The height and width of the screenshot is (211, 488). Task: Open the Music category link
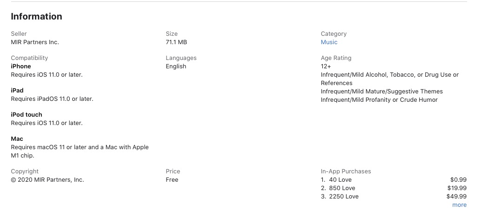329,42
